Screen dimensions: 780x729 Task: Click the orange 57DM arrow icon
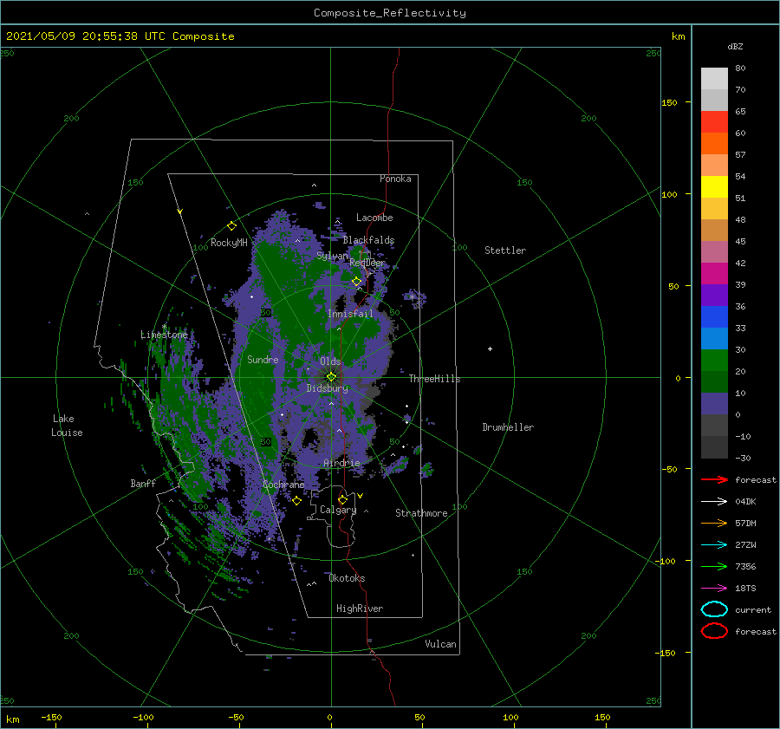coord(714,523)
